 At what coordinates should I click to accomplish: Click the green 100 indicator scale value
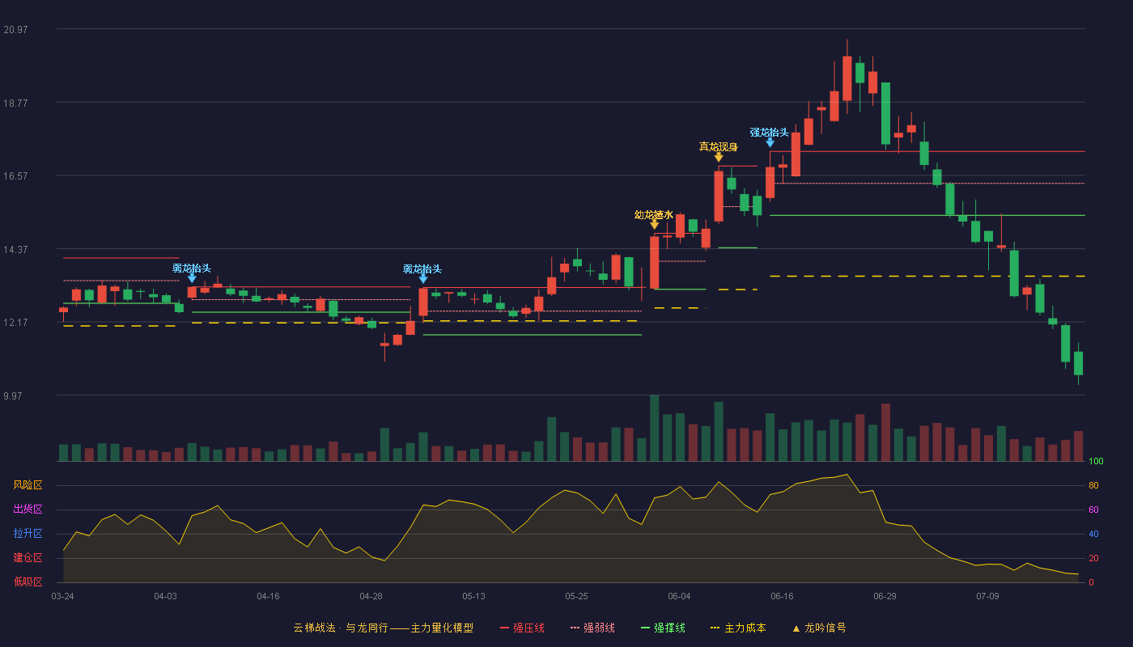[1096, 462]
